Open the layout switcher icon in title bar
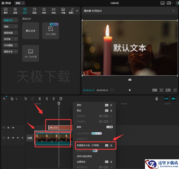The width and height of the screenshot is (179, 169). click(169, 3)
